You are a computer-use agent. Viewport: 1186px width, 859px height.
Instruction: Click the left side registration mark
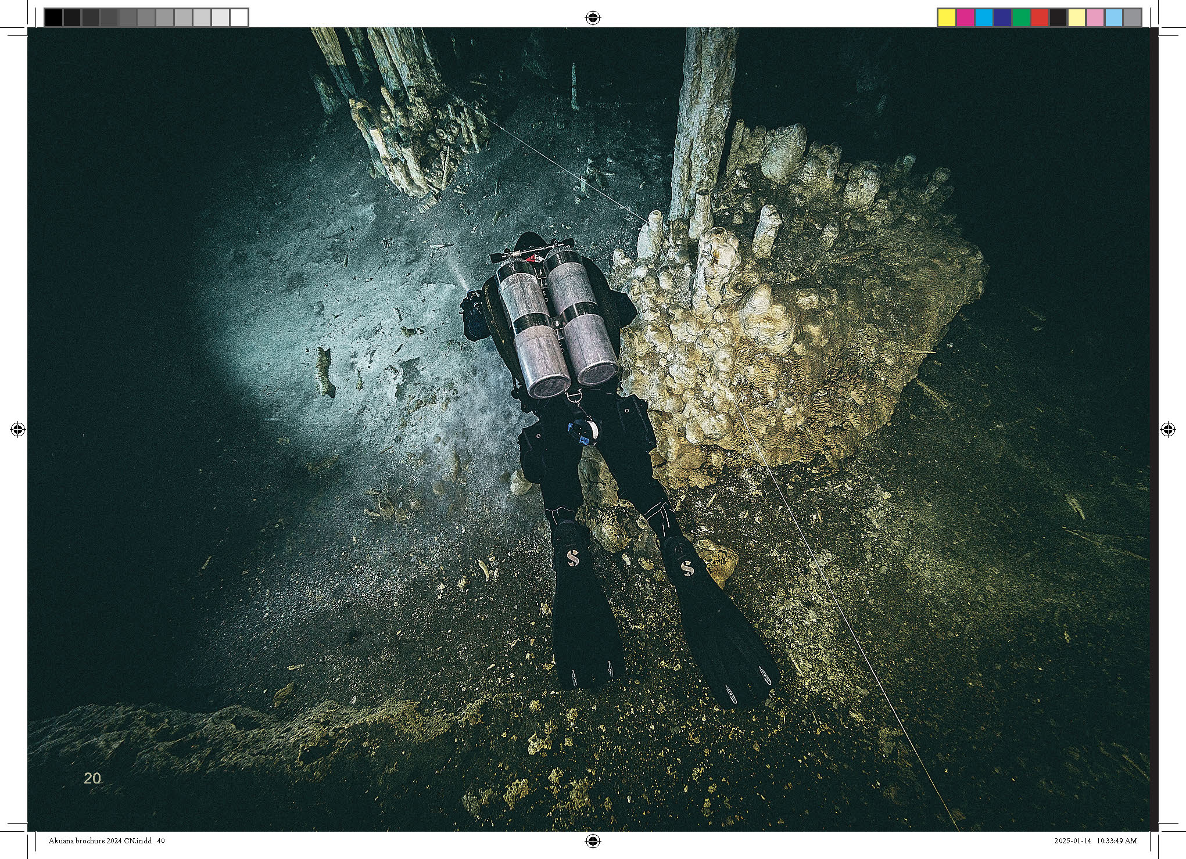pyautogui.click(x=17, y=430)
